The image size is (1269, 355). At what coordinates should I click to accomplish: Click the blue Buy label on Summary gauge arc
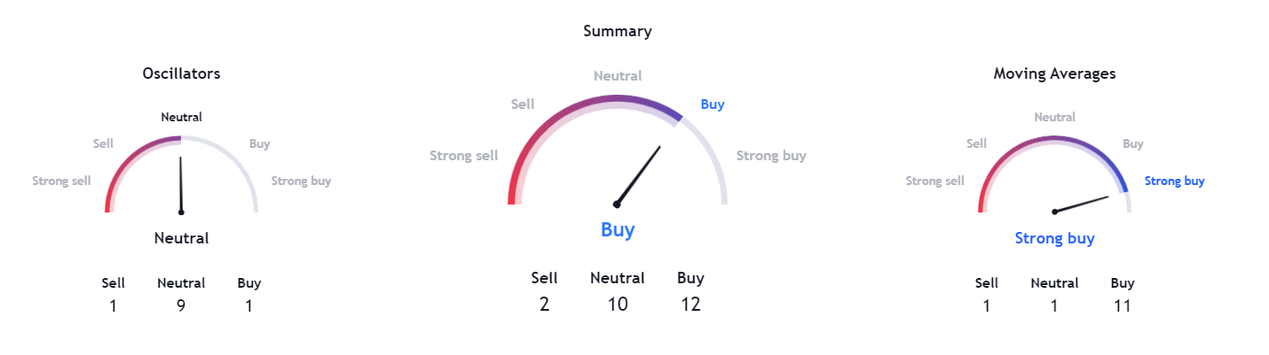click(713, 104)
